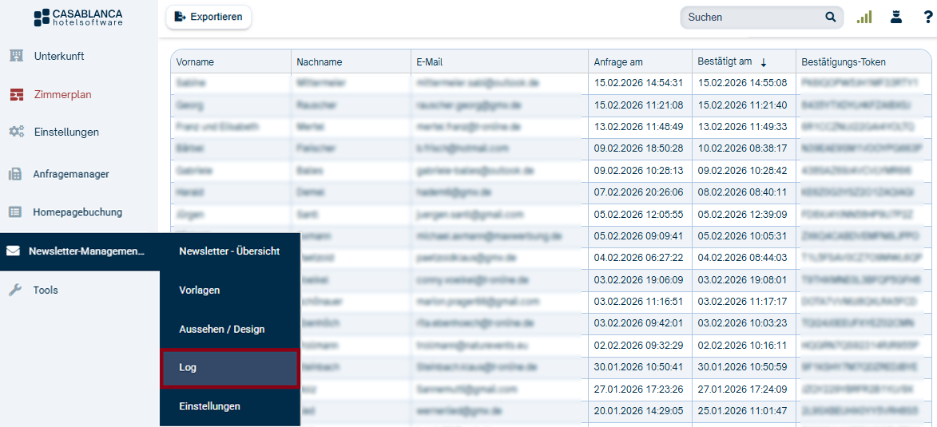Click the Einstellungen gears icon in sidebar

tap(16, 132)
